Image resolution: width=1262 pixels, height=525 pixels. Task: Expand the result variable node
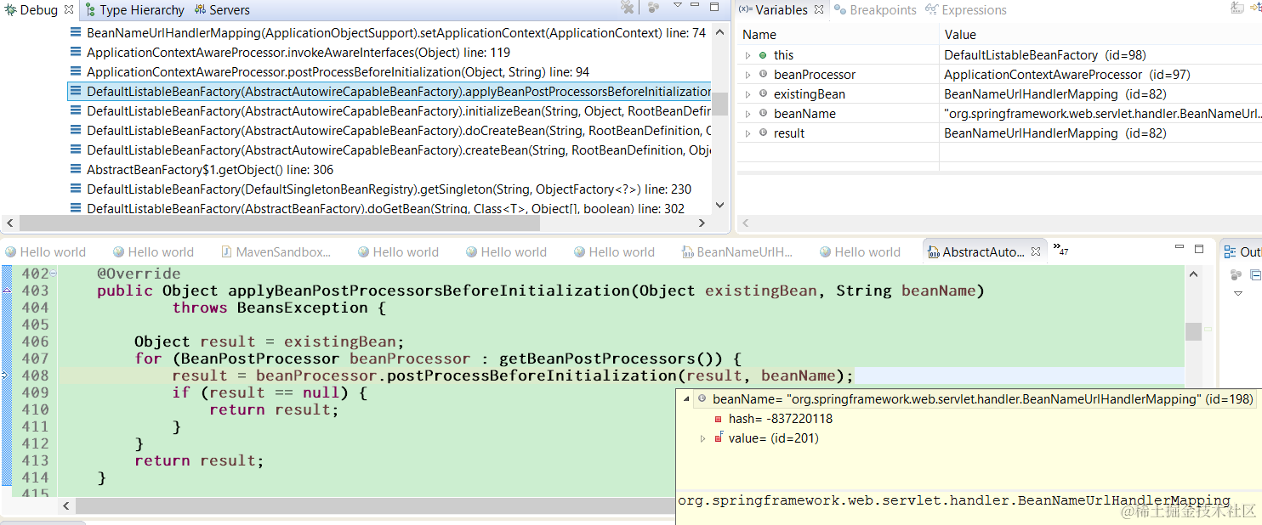748,133
